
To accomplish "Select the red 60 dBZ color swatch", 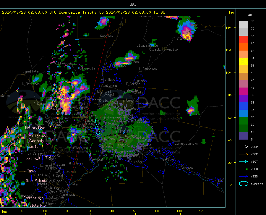I will click(244, 40).
